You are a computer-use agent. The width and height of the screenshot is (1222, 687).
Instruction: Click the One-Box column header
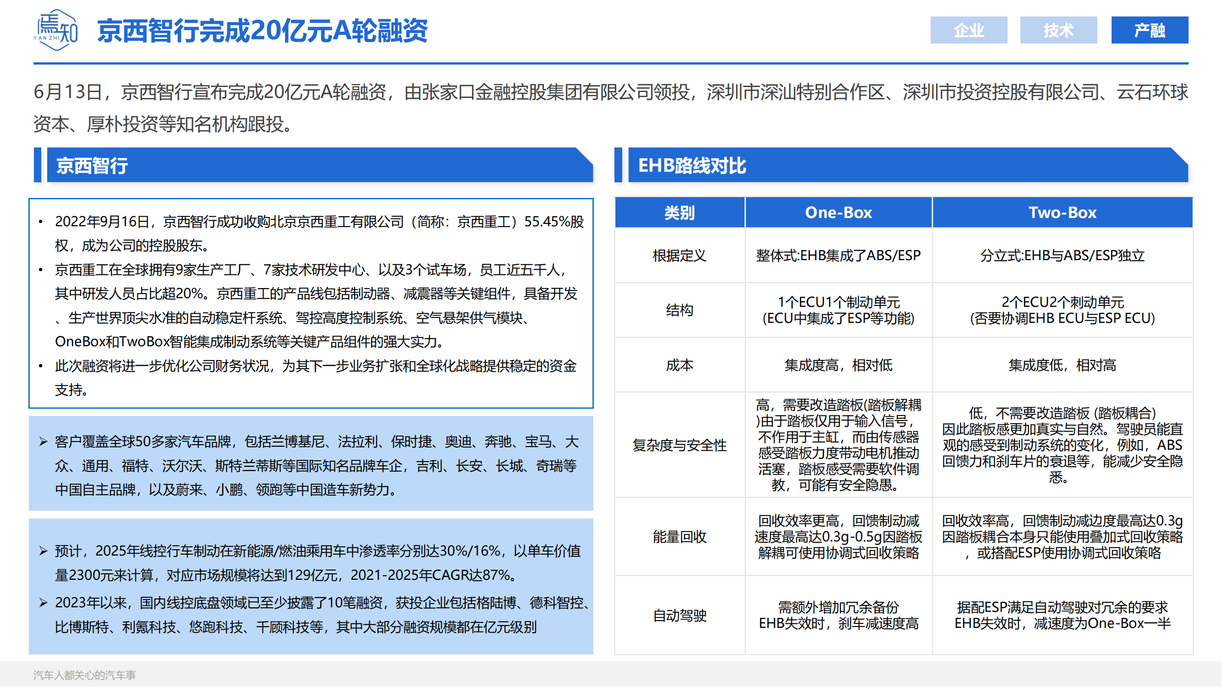click(x=838, y=213)
